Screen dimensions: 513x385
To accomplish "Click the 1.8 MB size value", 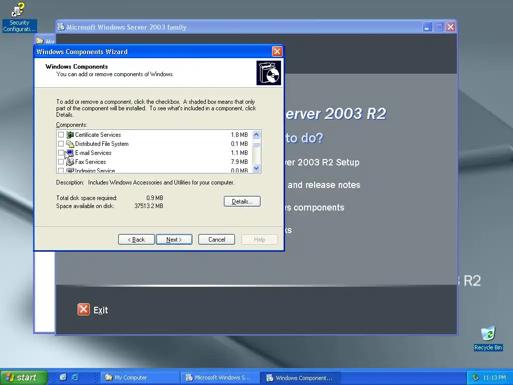I will pos(239,134).
